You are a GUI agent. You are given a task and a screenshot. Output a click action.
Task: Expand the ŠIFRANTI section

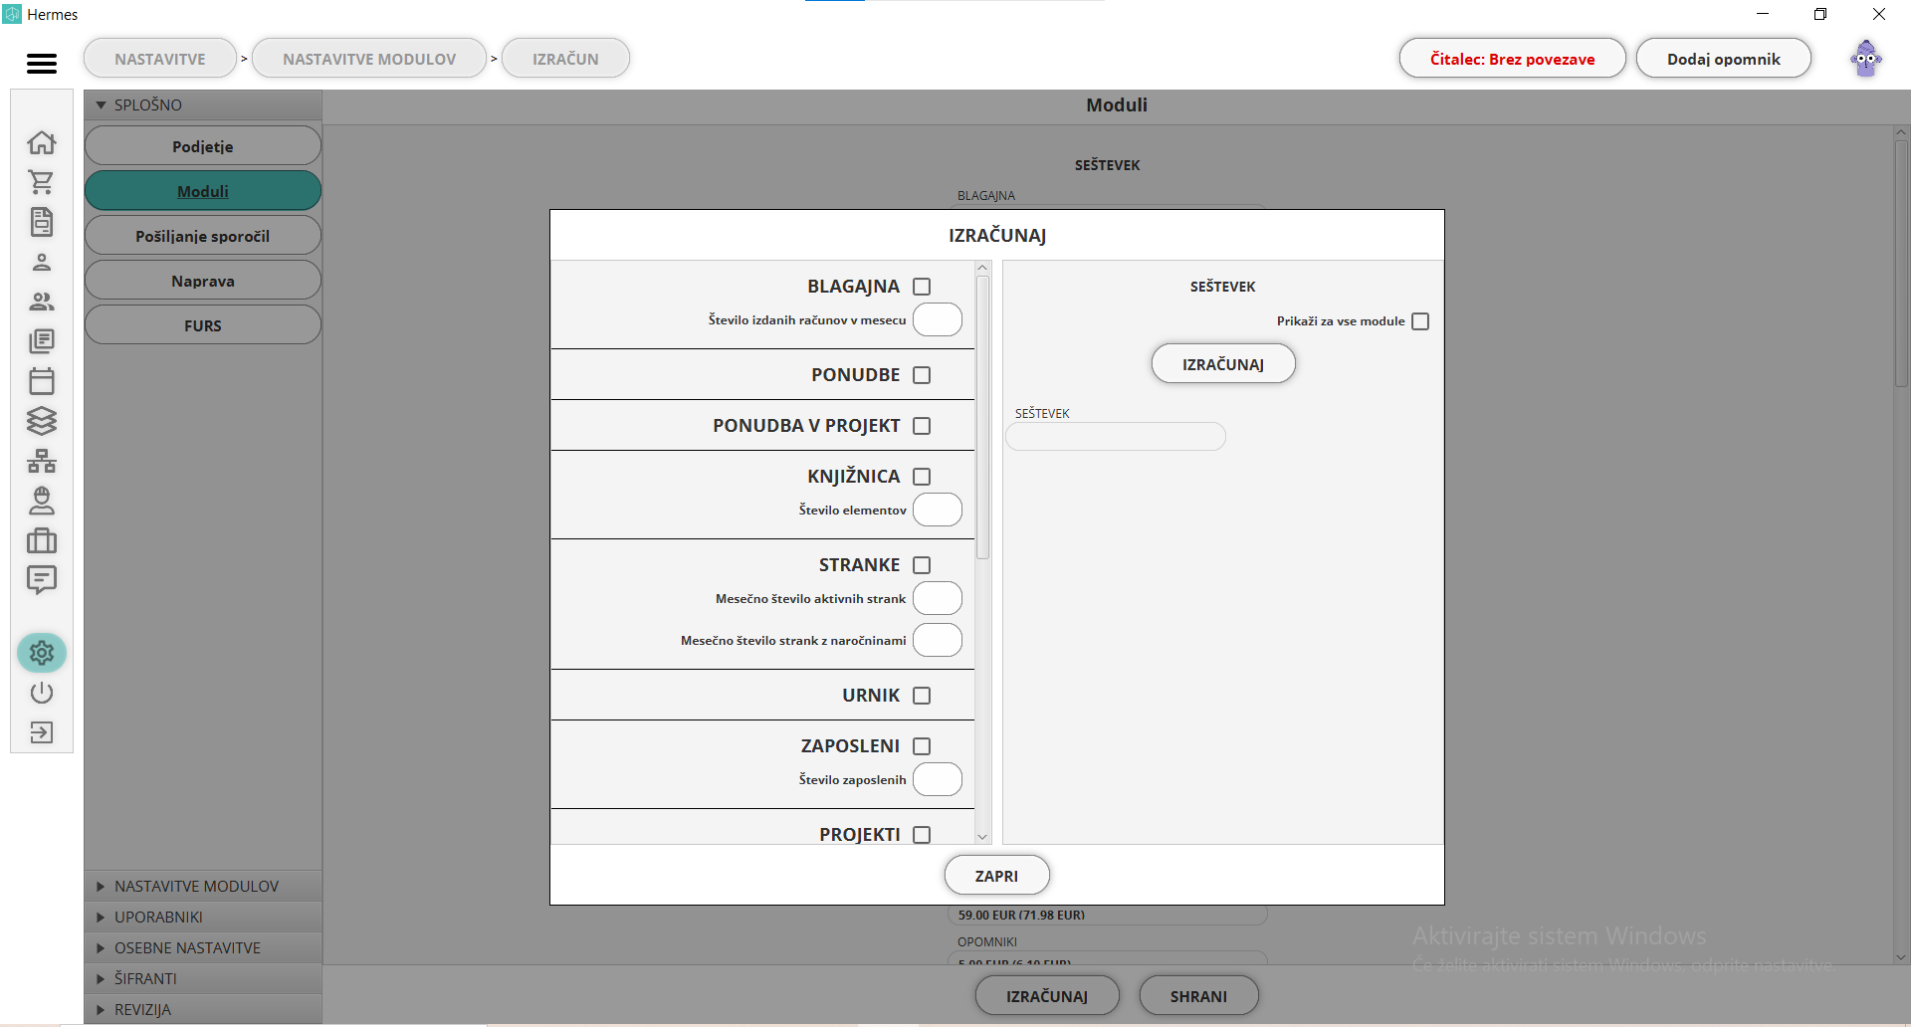[203, 978]
